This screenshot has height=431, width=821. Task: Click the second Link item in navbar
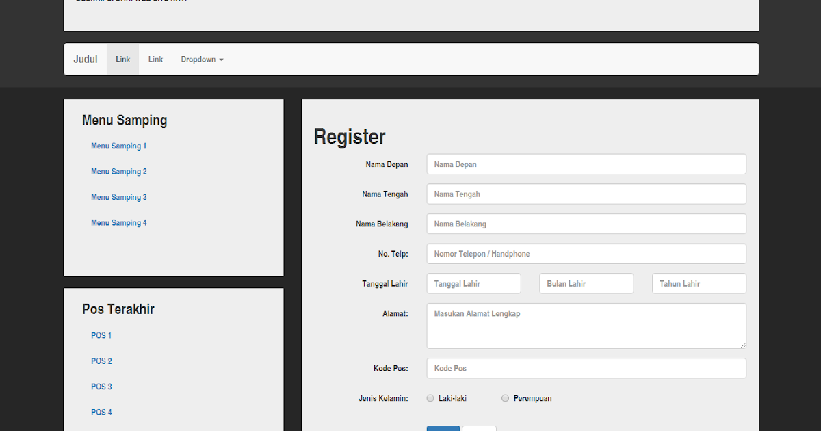155,59
